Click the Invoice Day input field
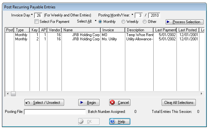 click(x=38, y=15)
